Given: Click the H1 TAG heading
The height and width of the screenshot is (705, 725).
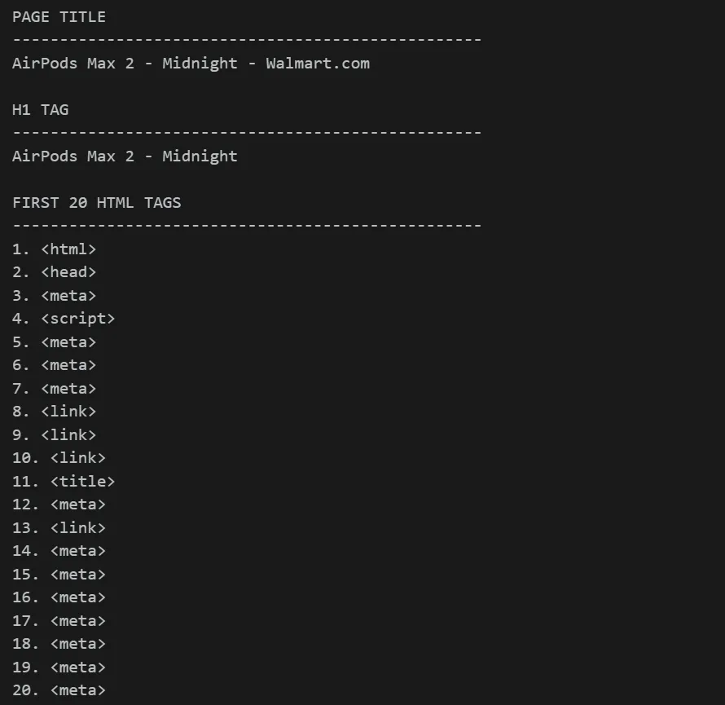Looking at the screenshot, I should (41, 110).
